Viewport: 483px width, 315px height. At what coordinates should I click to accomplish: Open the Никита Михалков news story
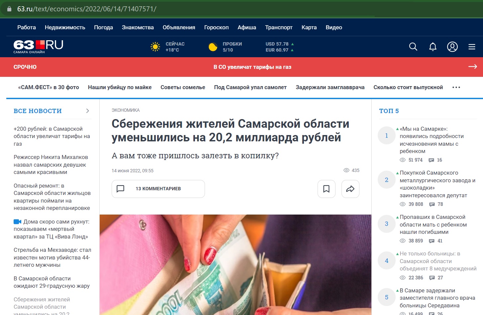point(50,165)
